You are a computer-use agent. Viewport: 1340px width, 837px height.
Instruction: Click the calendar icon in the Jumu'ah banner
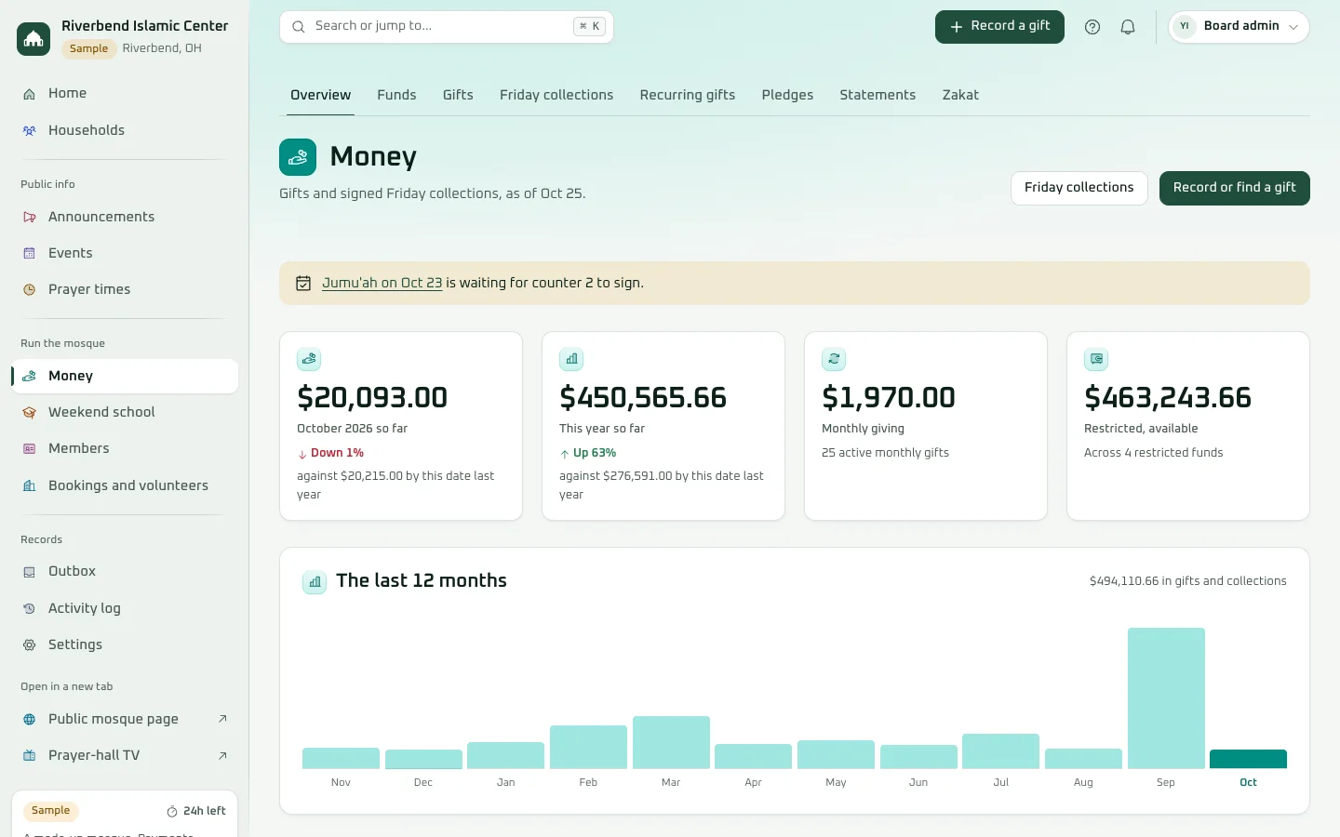click(x=303, y=283)
